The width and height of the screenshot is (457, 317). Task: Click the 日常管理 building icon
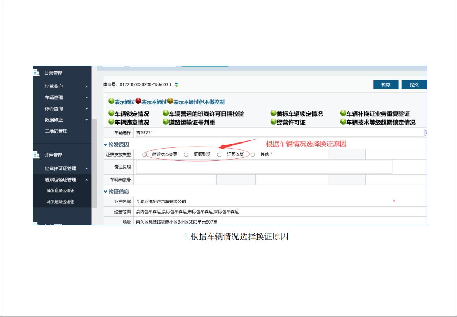pos(36,73)
